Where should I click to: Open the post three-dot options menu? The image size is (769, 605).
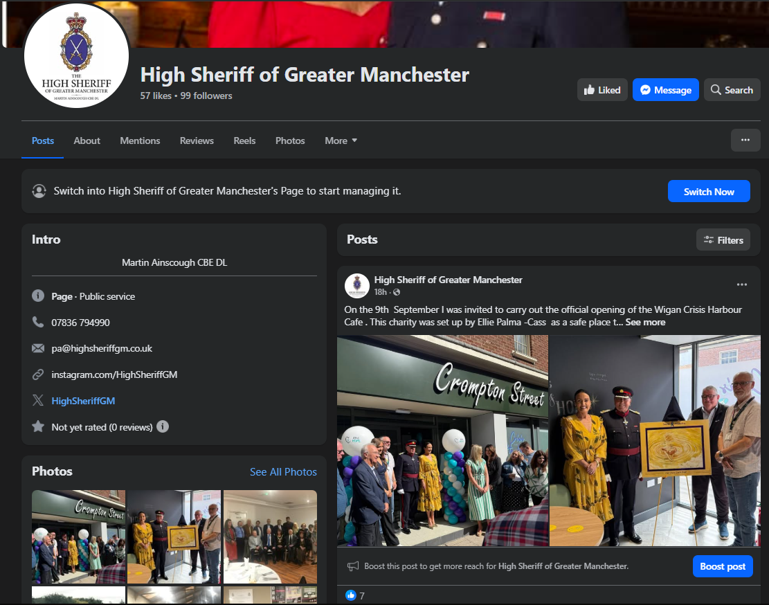pyautogui.click(x=741, y=285)
